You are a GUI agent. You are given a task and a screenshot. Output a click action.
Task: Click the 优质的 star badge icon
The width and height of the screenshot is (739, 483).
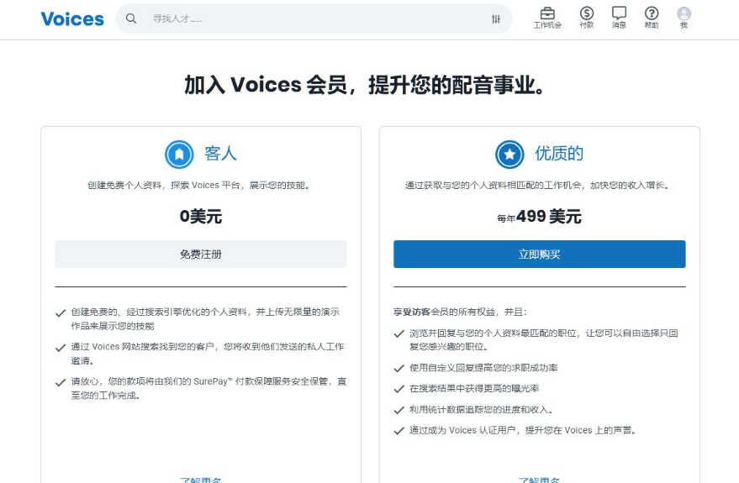coord(509,154)
